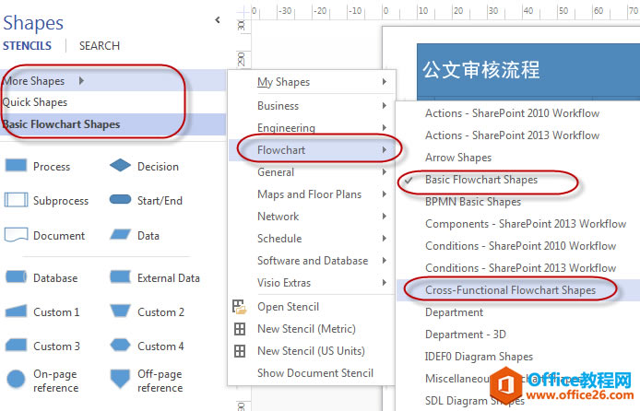The image size is (640, 411).
Task: Expand the General submenu arrow
Action: pyautogui.click(x=384, y=172)
